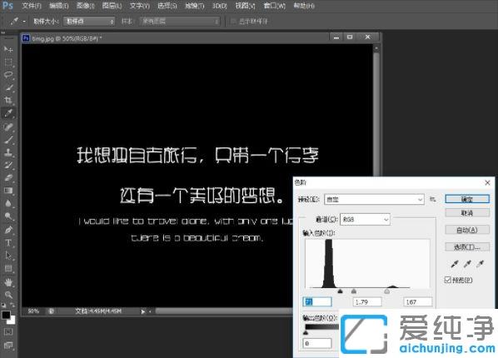The image size is (498, 358).
Task: Select the Quick Selection tool
Action: (8, 87)
